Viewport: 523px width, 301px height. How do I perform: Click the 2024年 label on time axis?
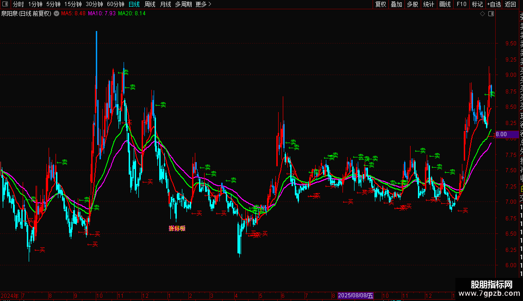pyautogui.click(x=10, y=295)
